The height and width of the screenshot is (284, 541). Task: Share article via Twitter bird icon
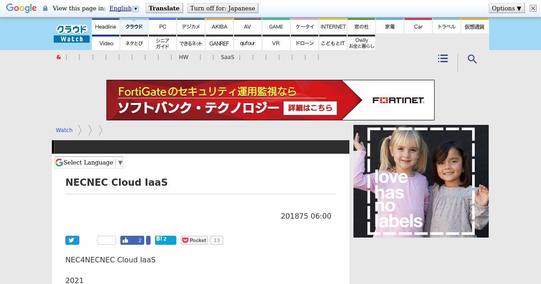(x=72, y=240)
